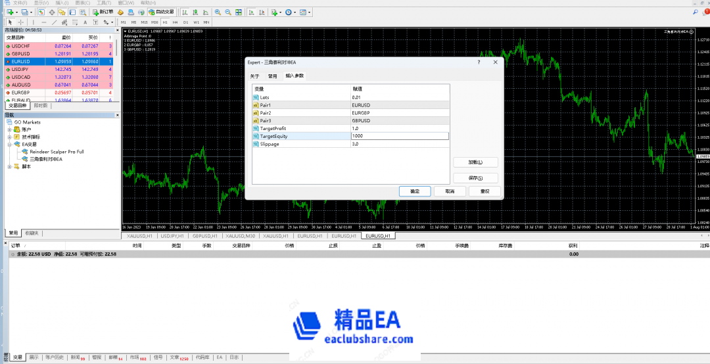Expand the 技术指标 (Indicators) tree node
This screenshot has width=710, height=364.
point(10,137)
